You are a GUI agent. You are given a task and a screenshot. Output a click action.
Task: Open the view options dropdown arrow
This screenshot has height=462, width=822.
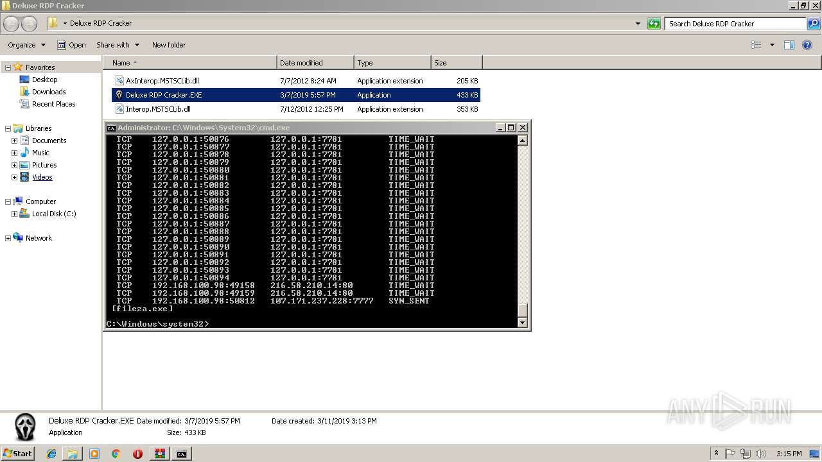coord(772,45)
